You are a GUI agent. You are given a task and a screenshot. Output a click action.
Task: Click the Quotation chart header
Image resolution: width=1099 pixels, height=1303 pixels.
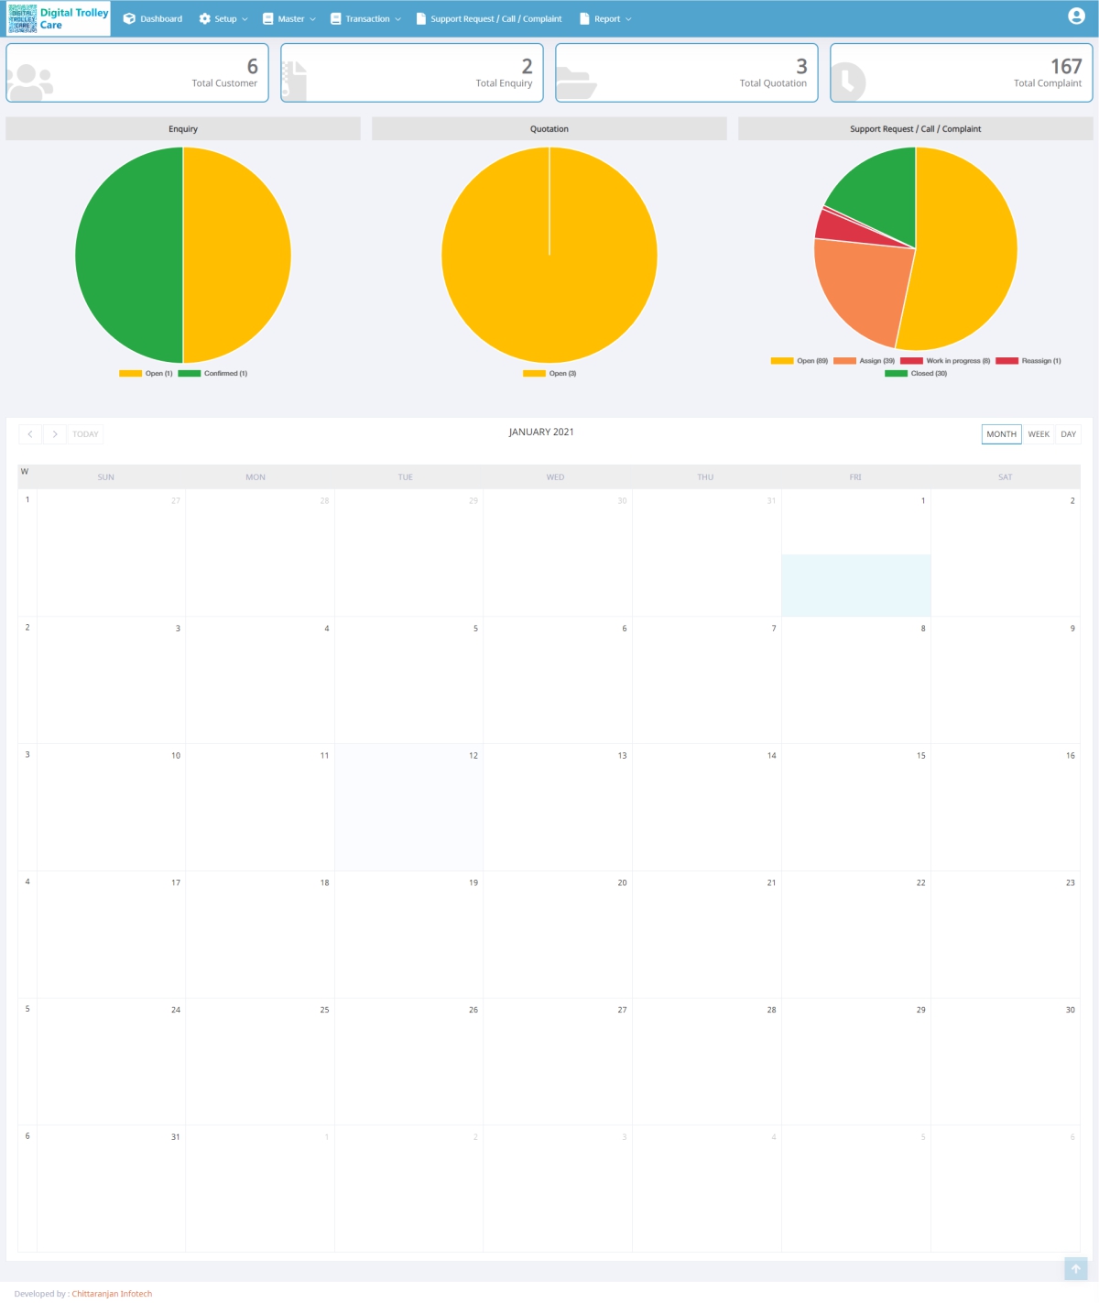(x=549, y=128)
